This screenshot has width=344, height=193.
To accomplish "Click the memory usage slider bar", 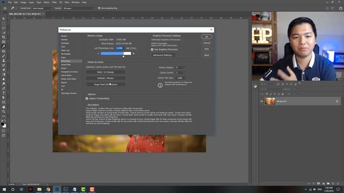I will pyautogui.click(x=116, y=54).
